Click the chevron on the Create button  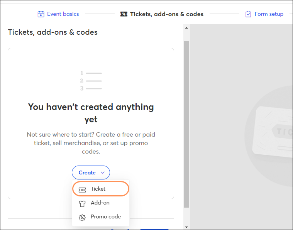point(103,172)
